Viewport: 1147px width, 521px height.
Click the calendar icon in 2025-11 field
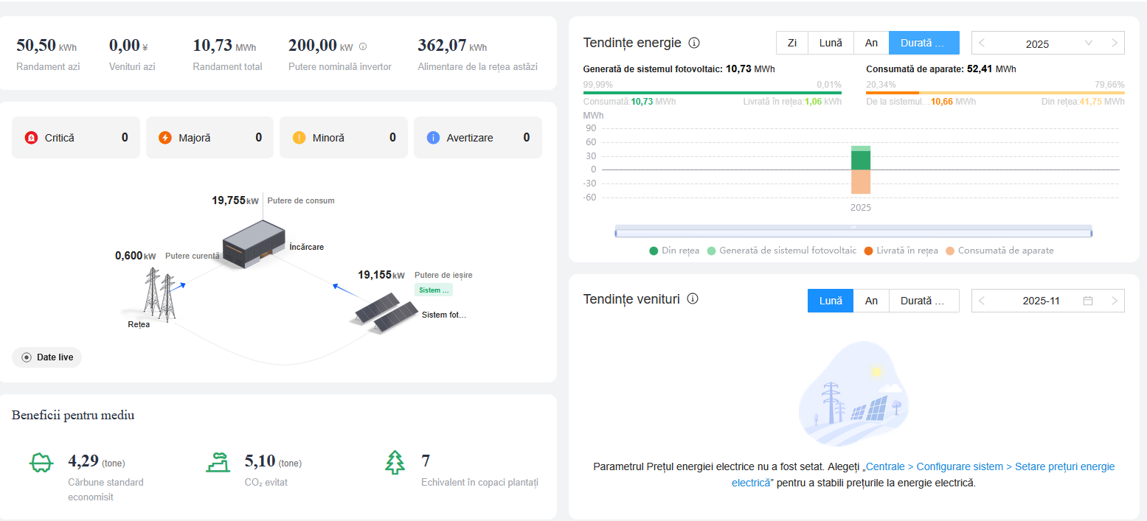1088,301
